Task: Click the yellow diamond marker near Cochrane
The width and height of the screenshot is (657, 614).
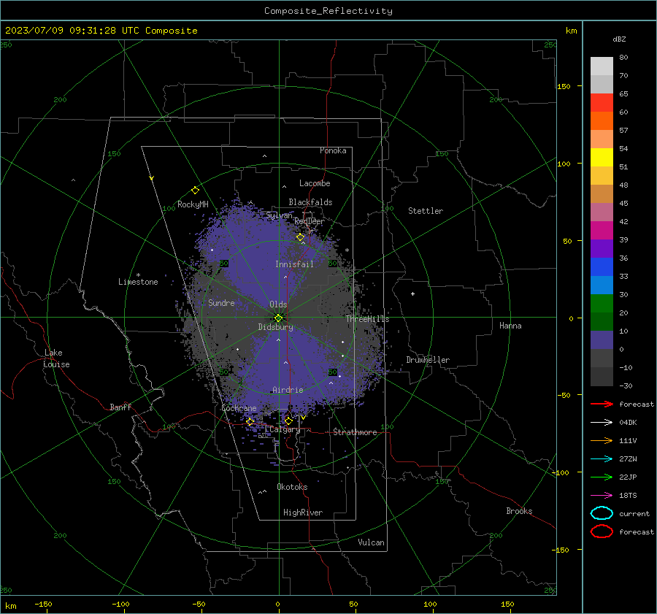Action: (250, 421)
